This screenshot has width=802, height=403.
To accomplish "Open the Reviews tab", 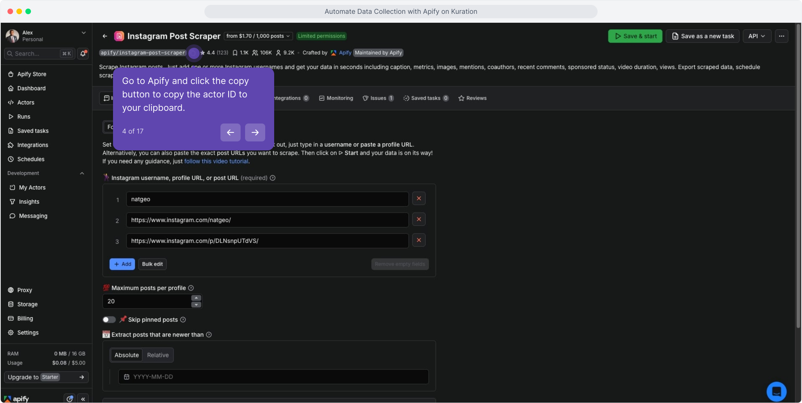I will [473, 98].
